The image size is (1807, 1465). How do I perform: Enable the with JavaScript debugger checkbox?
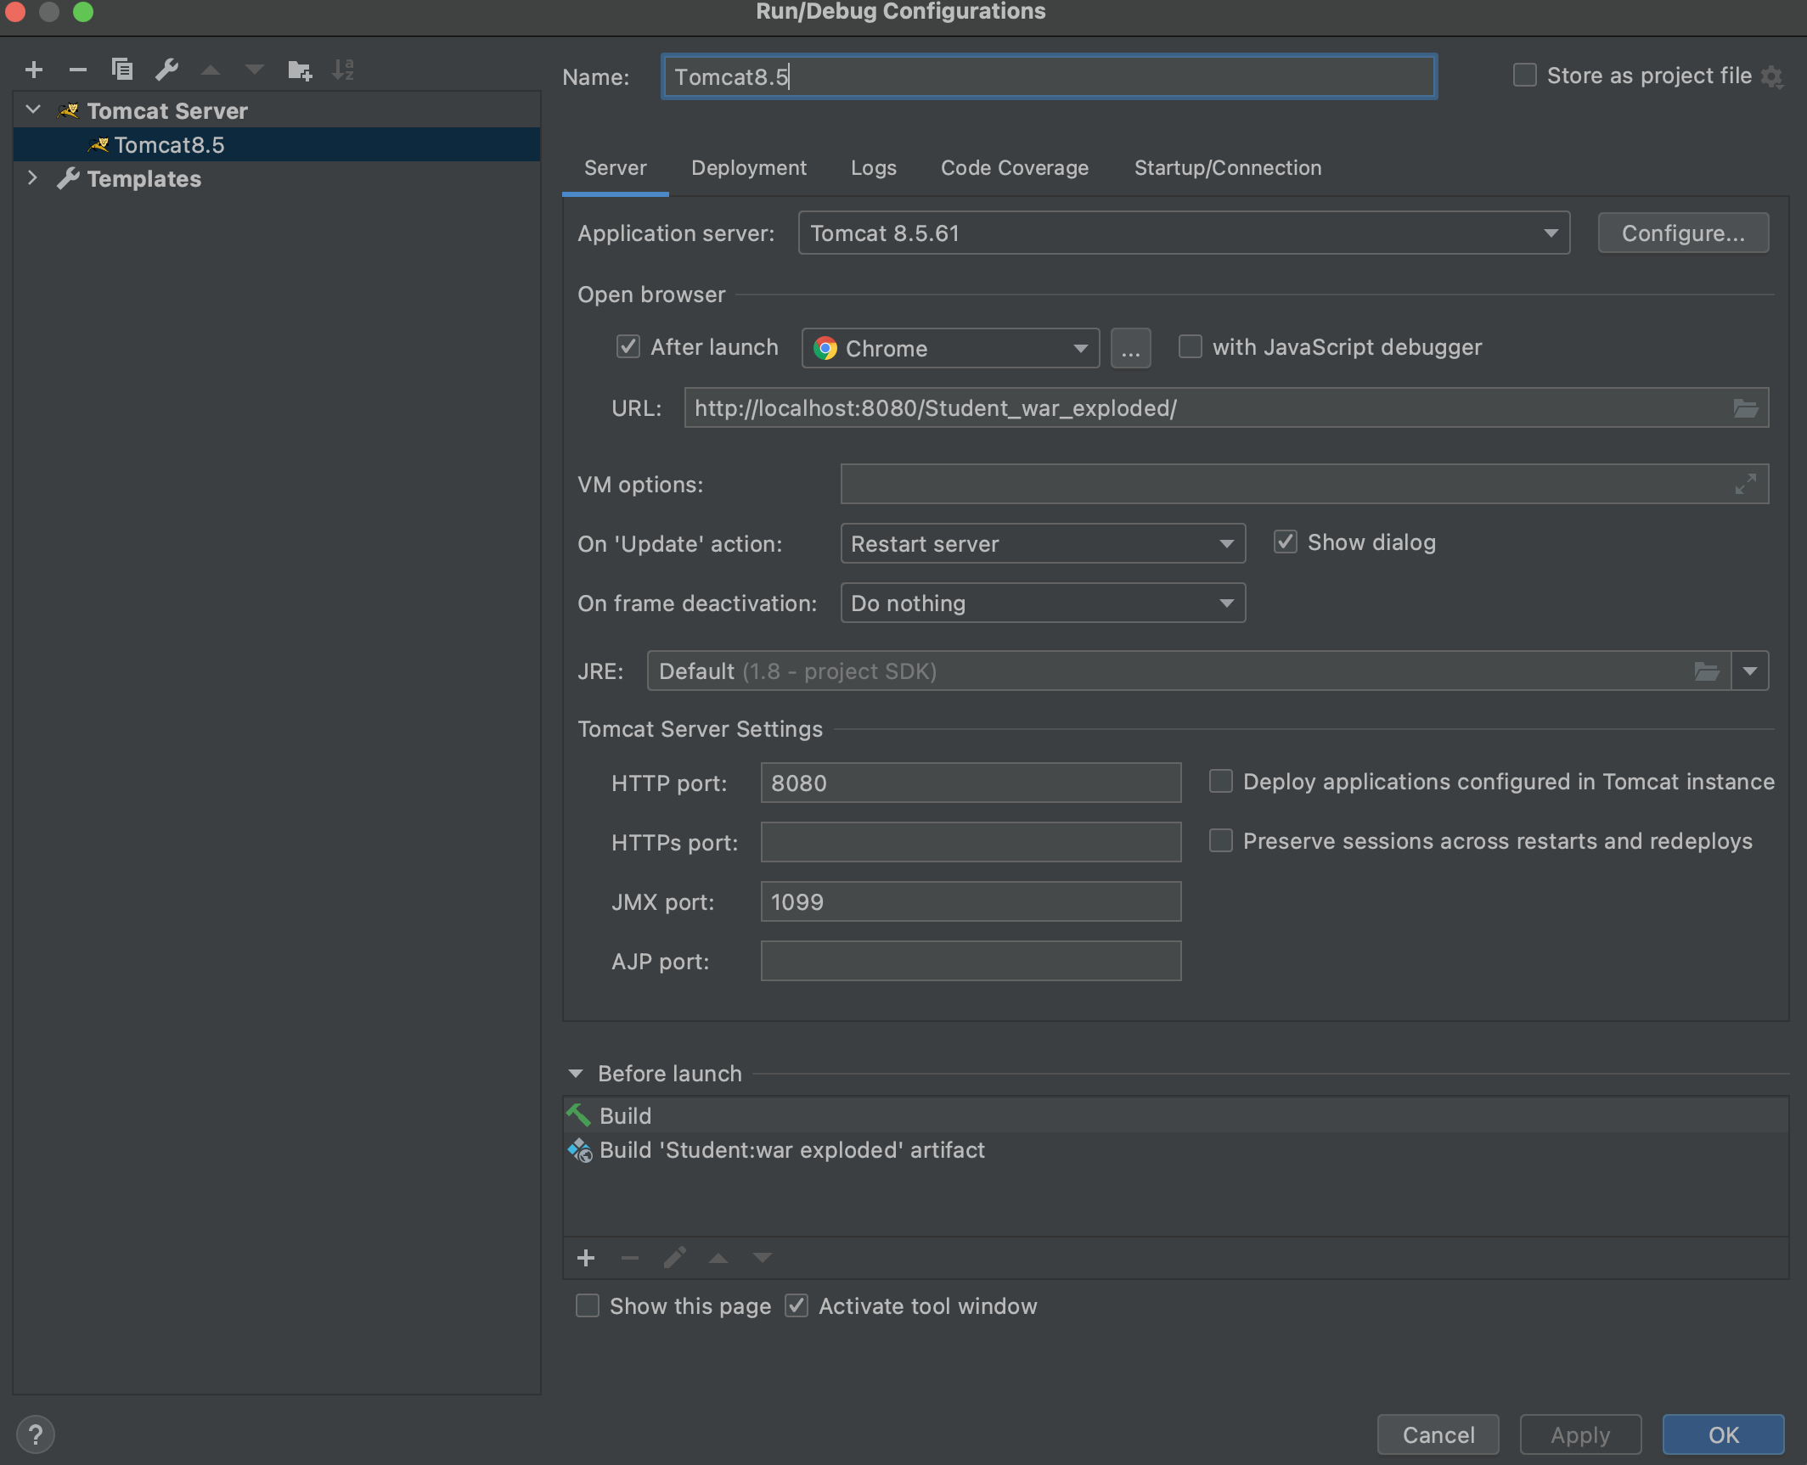1190,347
